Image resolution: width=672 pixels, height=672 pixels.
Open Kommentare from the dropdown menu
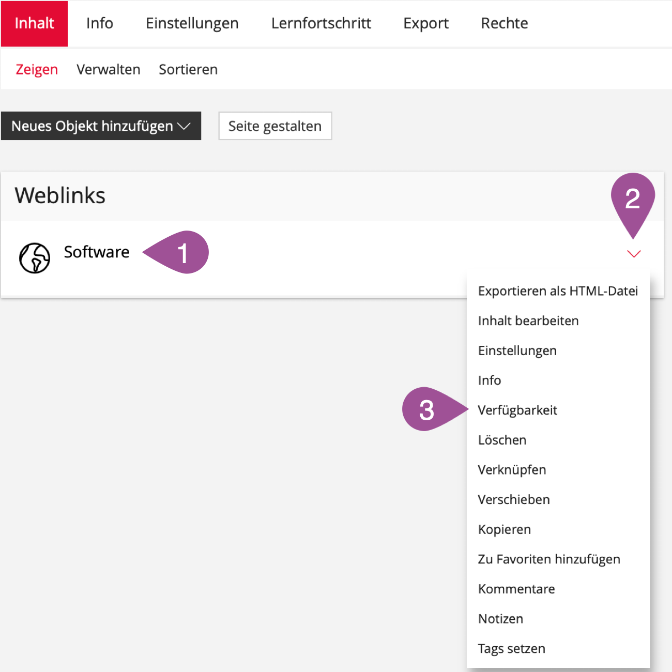pos(516,589)
